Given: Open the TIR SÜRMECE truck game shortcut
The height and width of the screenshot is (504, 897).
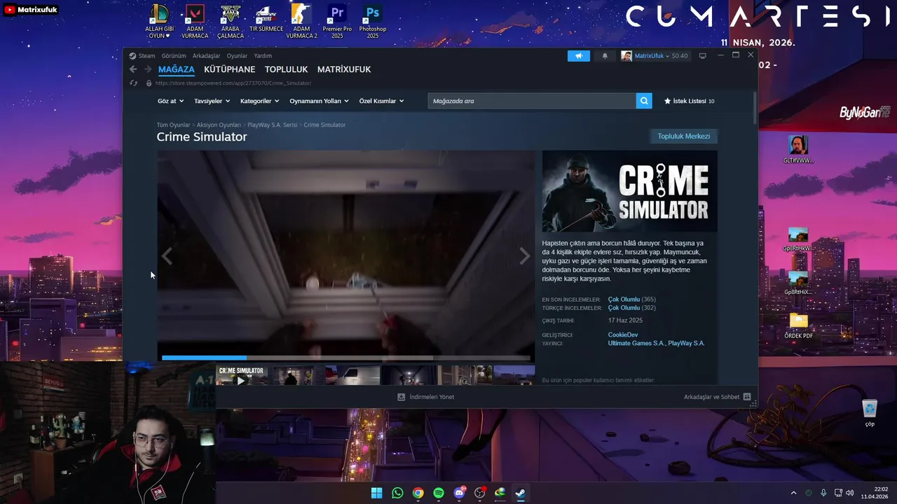Looking at the screenshot, I should (x=266, y=19).
